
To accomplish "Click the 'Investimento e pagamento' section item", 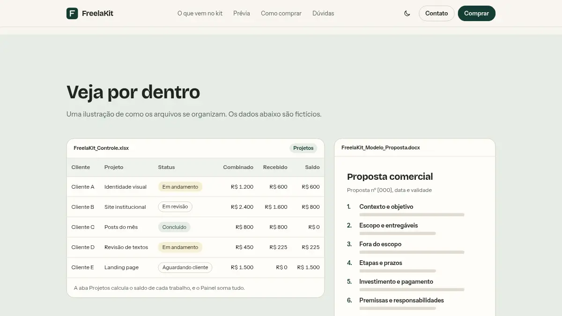I will pyautogui.click(x=396, y=281).
